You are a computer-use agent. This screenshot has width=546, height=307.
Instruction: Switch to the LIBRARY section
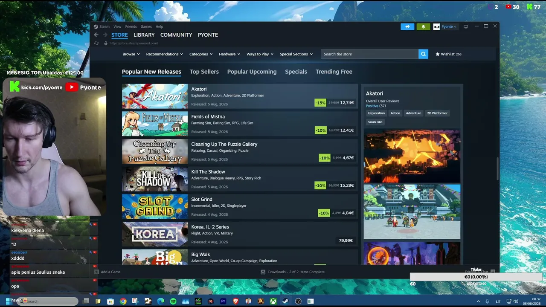(x=144, y=35)
